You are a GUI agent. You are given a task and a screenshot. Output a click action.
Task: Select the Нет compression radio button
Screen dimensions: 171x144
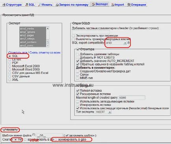click(x=15, y=140)
